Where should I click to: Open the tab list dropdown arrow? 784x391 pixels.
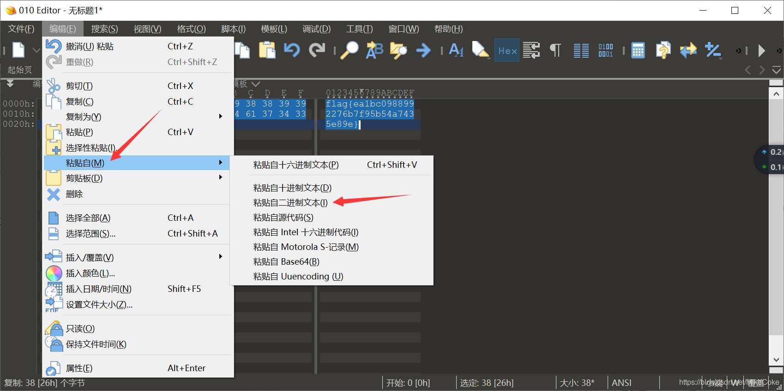coord(777,70)
